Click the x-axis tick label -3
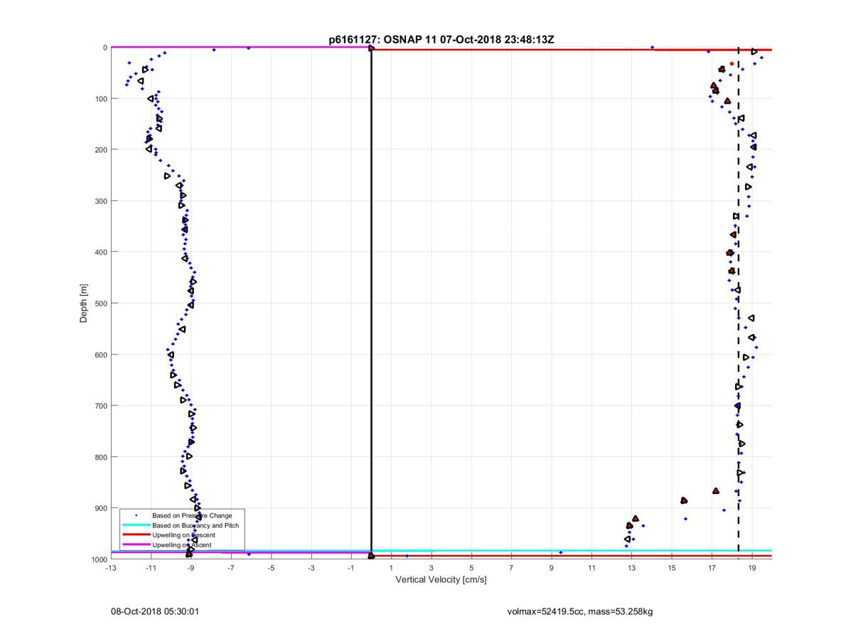The image size is (853, 629). (311, 569)
